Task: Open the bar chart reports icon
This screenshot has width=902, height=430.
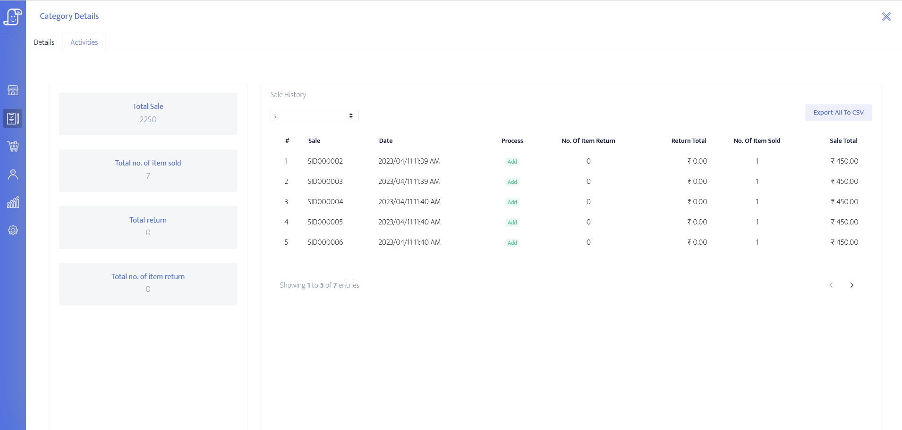Action: point(13,202)
